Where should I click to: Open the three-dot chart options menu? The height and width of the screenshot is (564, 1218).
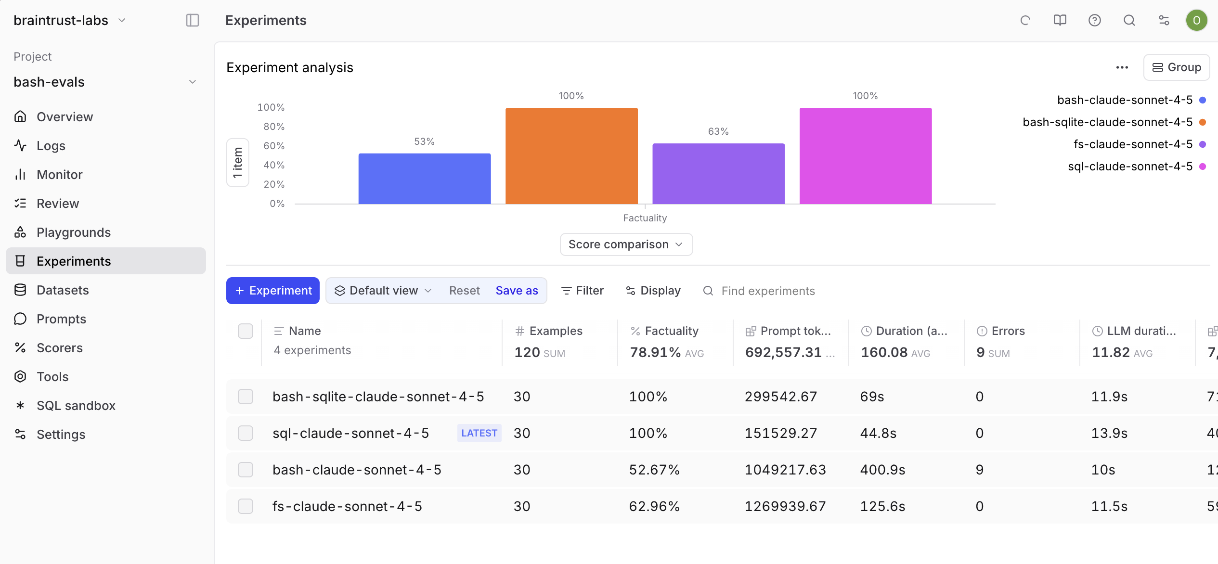click(x=1122, y=67)
